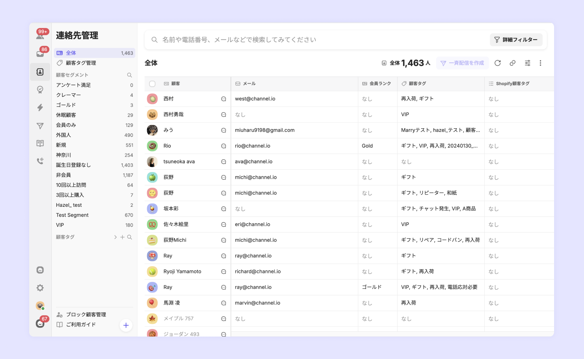Select the 外国人 segment
This screenshot has height=359, width=584.
point(94,135)
